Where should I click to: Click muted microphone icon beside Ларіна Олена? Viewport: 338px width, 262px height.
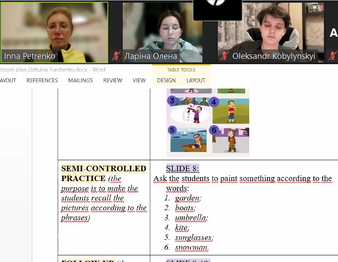(x=116, y=56)
